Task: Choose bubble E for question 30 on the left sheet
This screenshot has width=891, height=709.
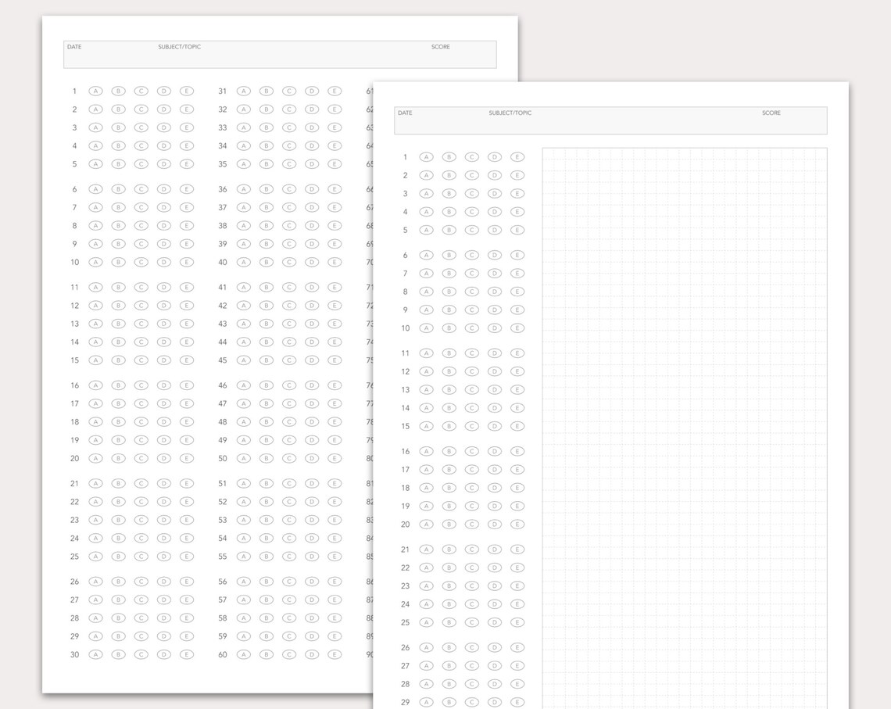Action: click(186, 654)
